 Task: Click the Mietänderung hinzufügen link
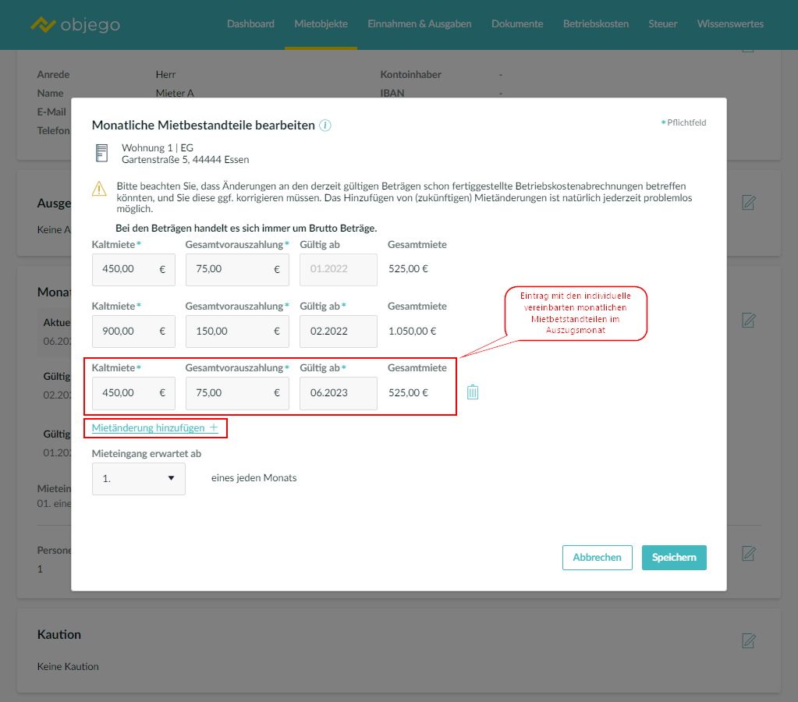coord(148,427)
